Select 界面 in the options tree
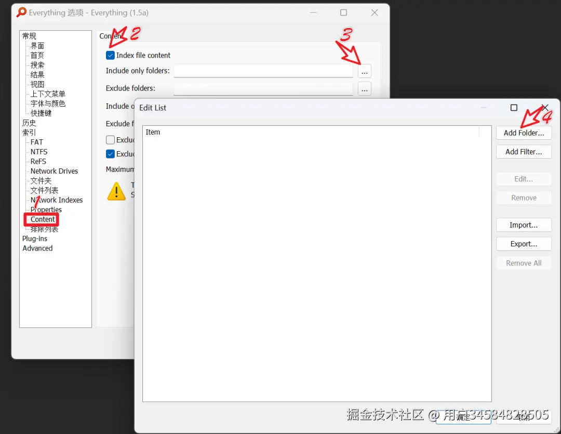The height and width of the screenshot is (434, 561). pyautogui.click(x=37, y=46)
